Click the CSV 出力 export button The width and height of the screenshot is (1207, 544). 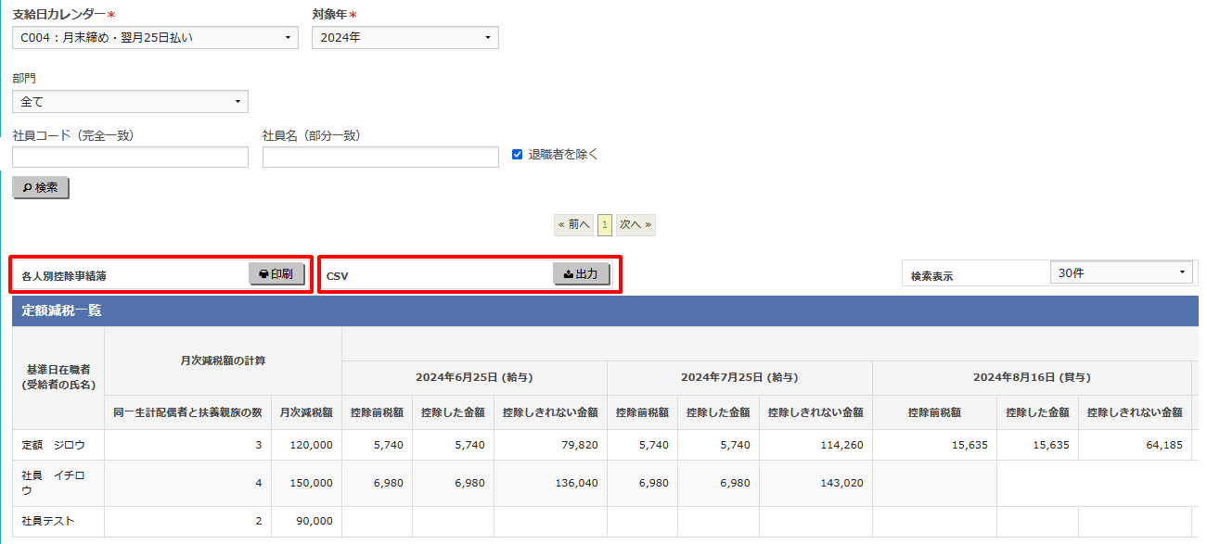click(581, 273)
